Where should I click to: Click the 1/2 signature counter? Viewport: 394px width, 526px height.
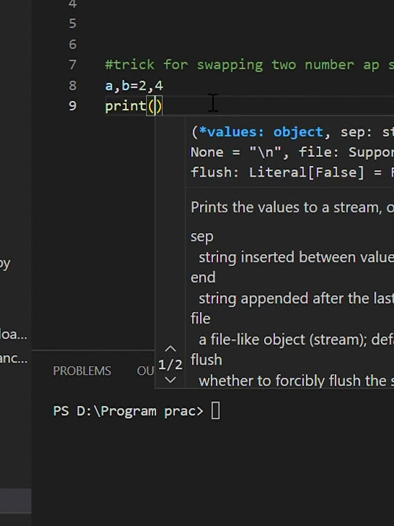pyautogui.click(x=171, y=365)
